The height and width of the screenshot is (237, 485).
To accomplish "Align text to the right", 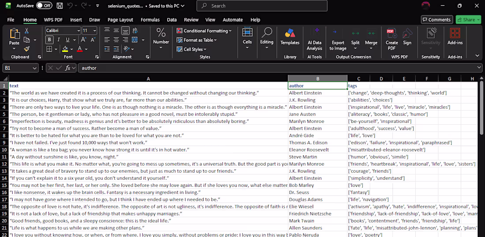I will click(125, 40).
